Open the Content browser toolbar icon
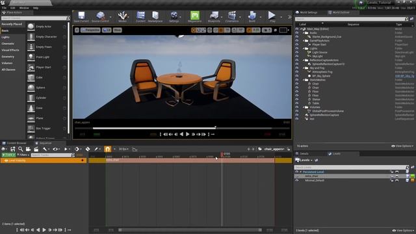 pos(140,16)
